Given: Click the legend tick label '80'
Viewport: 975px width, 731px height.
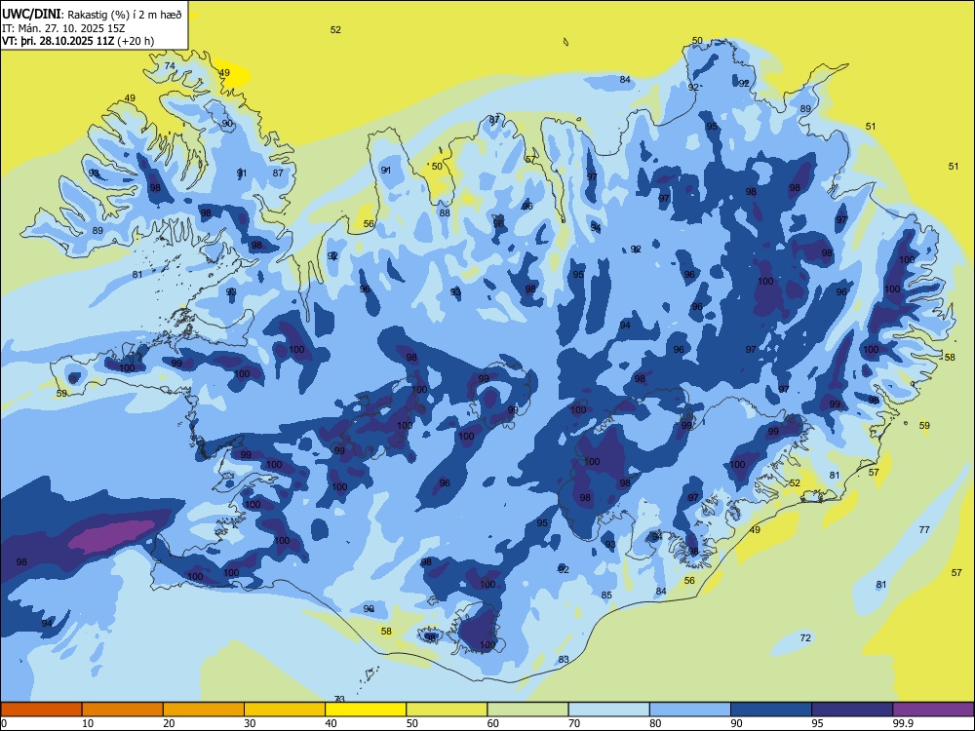Looking at the screenshot, I should (655, 723).
